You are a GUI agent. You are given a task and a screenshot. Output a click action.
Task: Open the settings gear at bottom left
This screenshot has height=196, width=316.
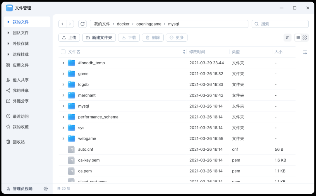pos(46,189)
